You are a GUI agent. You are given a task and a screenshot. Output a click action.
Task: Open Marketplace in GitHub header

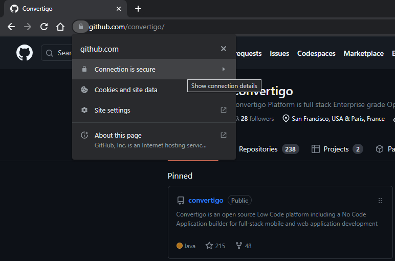click(x=363, y=53)
